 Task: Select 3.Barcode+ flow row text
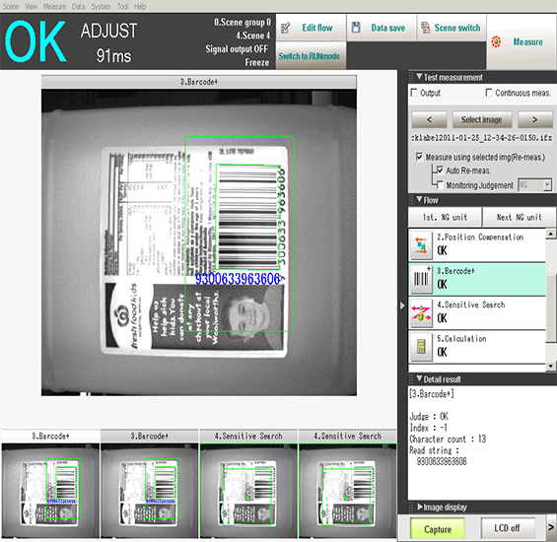point(455,271)
